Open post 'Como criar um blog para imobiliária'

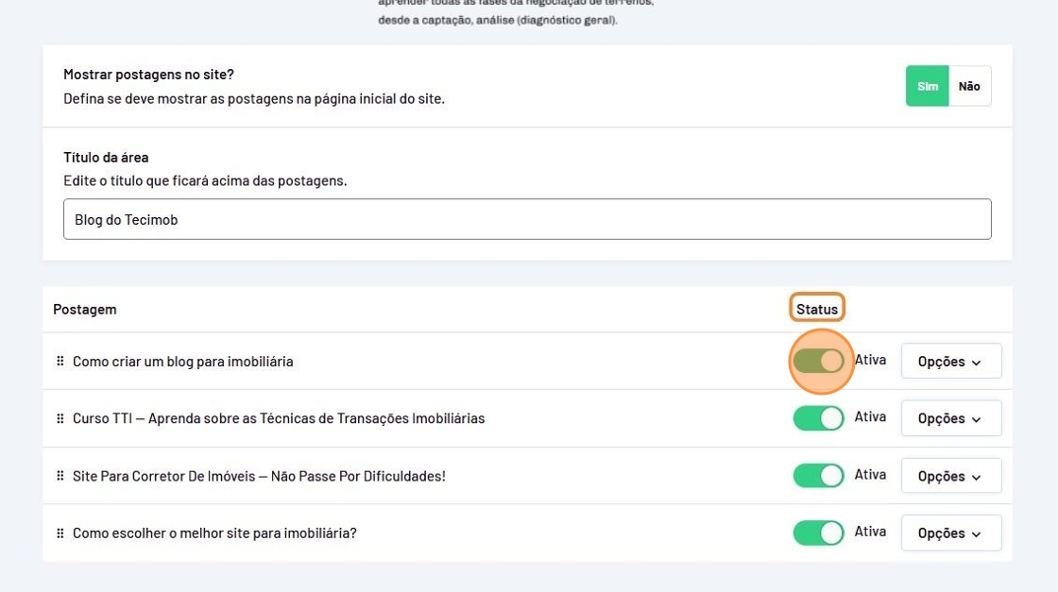pos(183,362)
